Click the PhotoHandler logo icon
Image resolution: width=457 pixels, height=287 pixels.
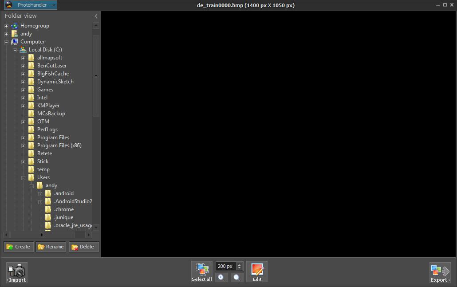(x=9, y=5)
